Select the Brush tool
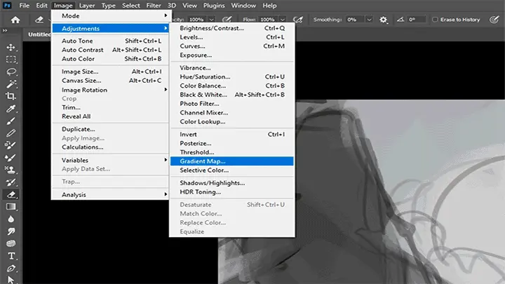Screen dimensions: 505x284 [11, 121]
